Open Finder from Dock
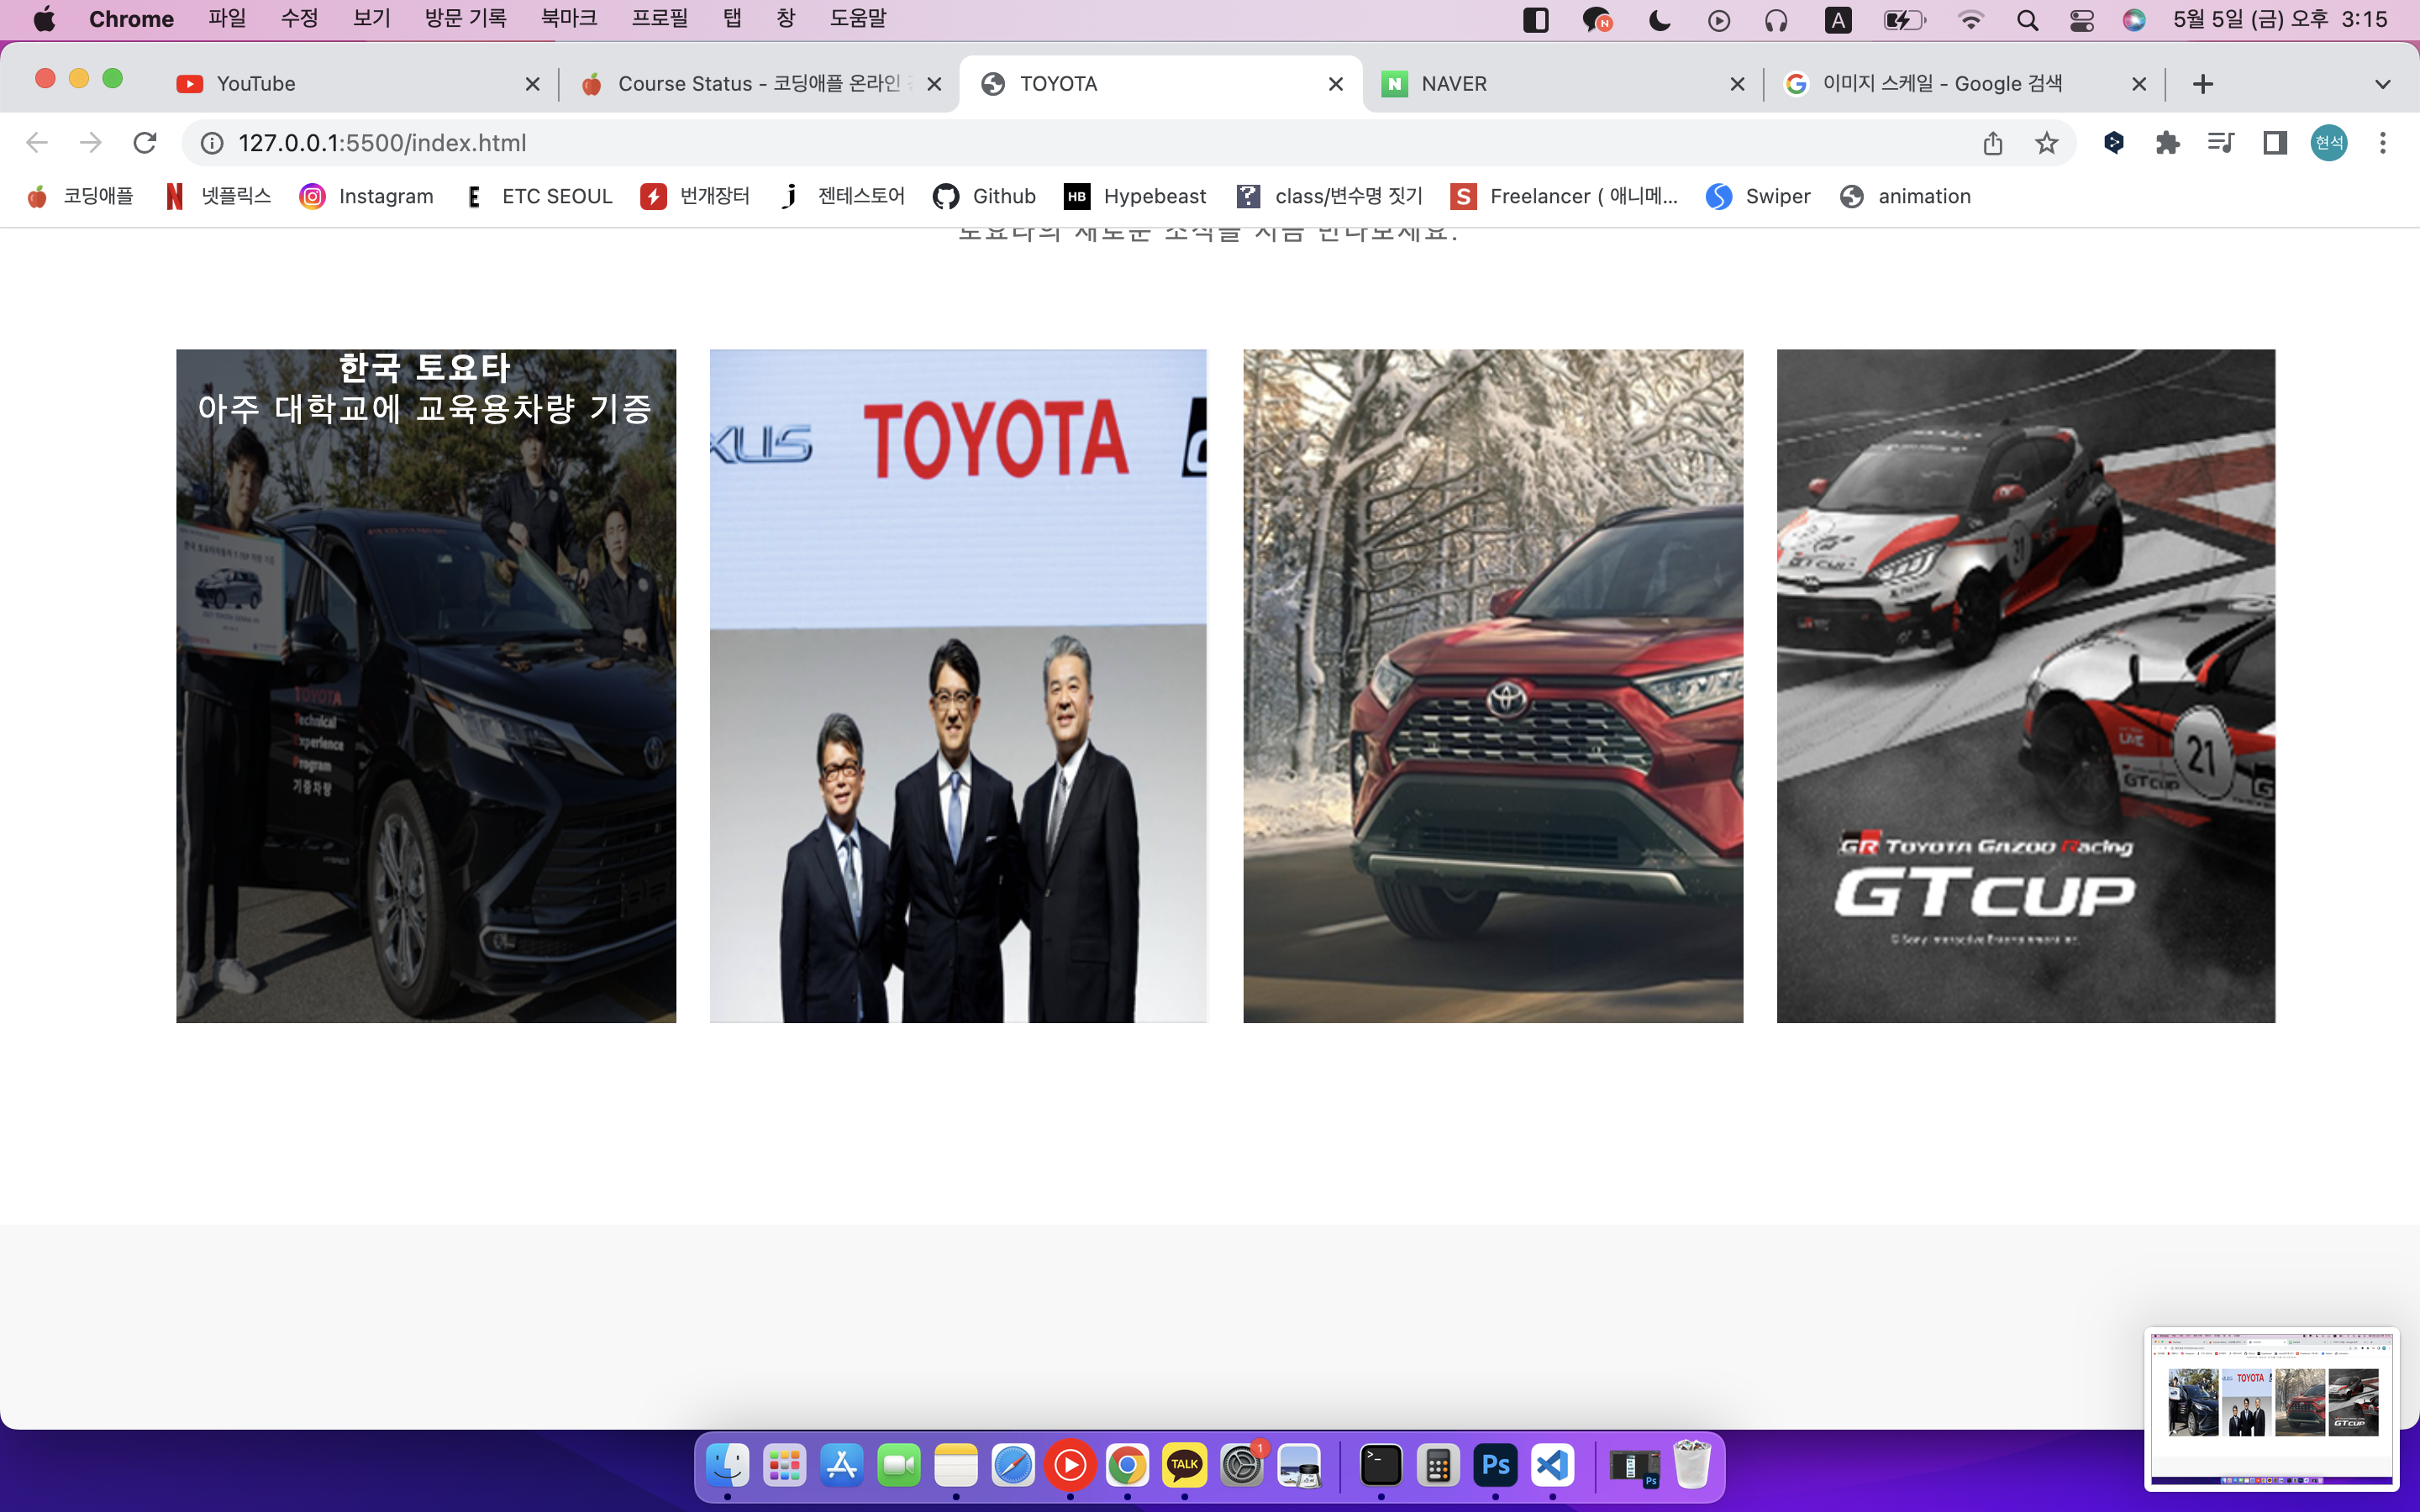Viewport: 2420px width, 1512px height. click(727, 1466)
